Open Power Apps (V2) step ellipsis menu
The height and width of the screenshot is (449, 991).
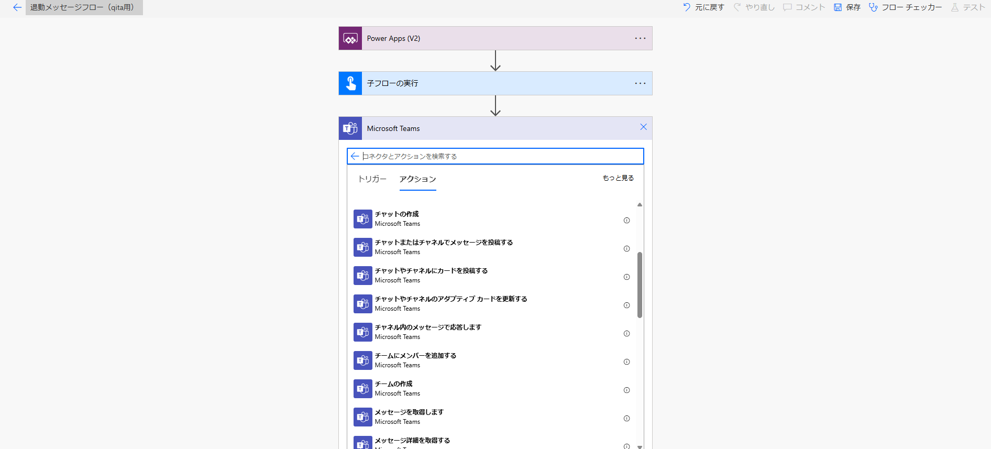[640, 38]
